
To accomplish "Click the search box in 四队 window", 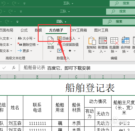I will [119, 22].
